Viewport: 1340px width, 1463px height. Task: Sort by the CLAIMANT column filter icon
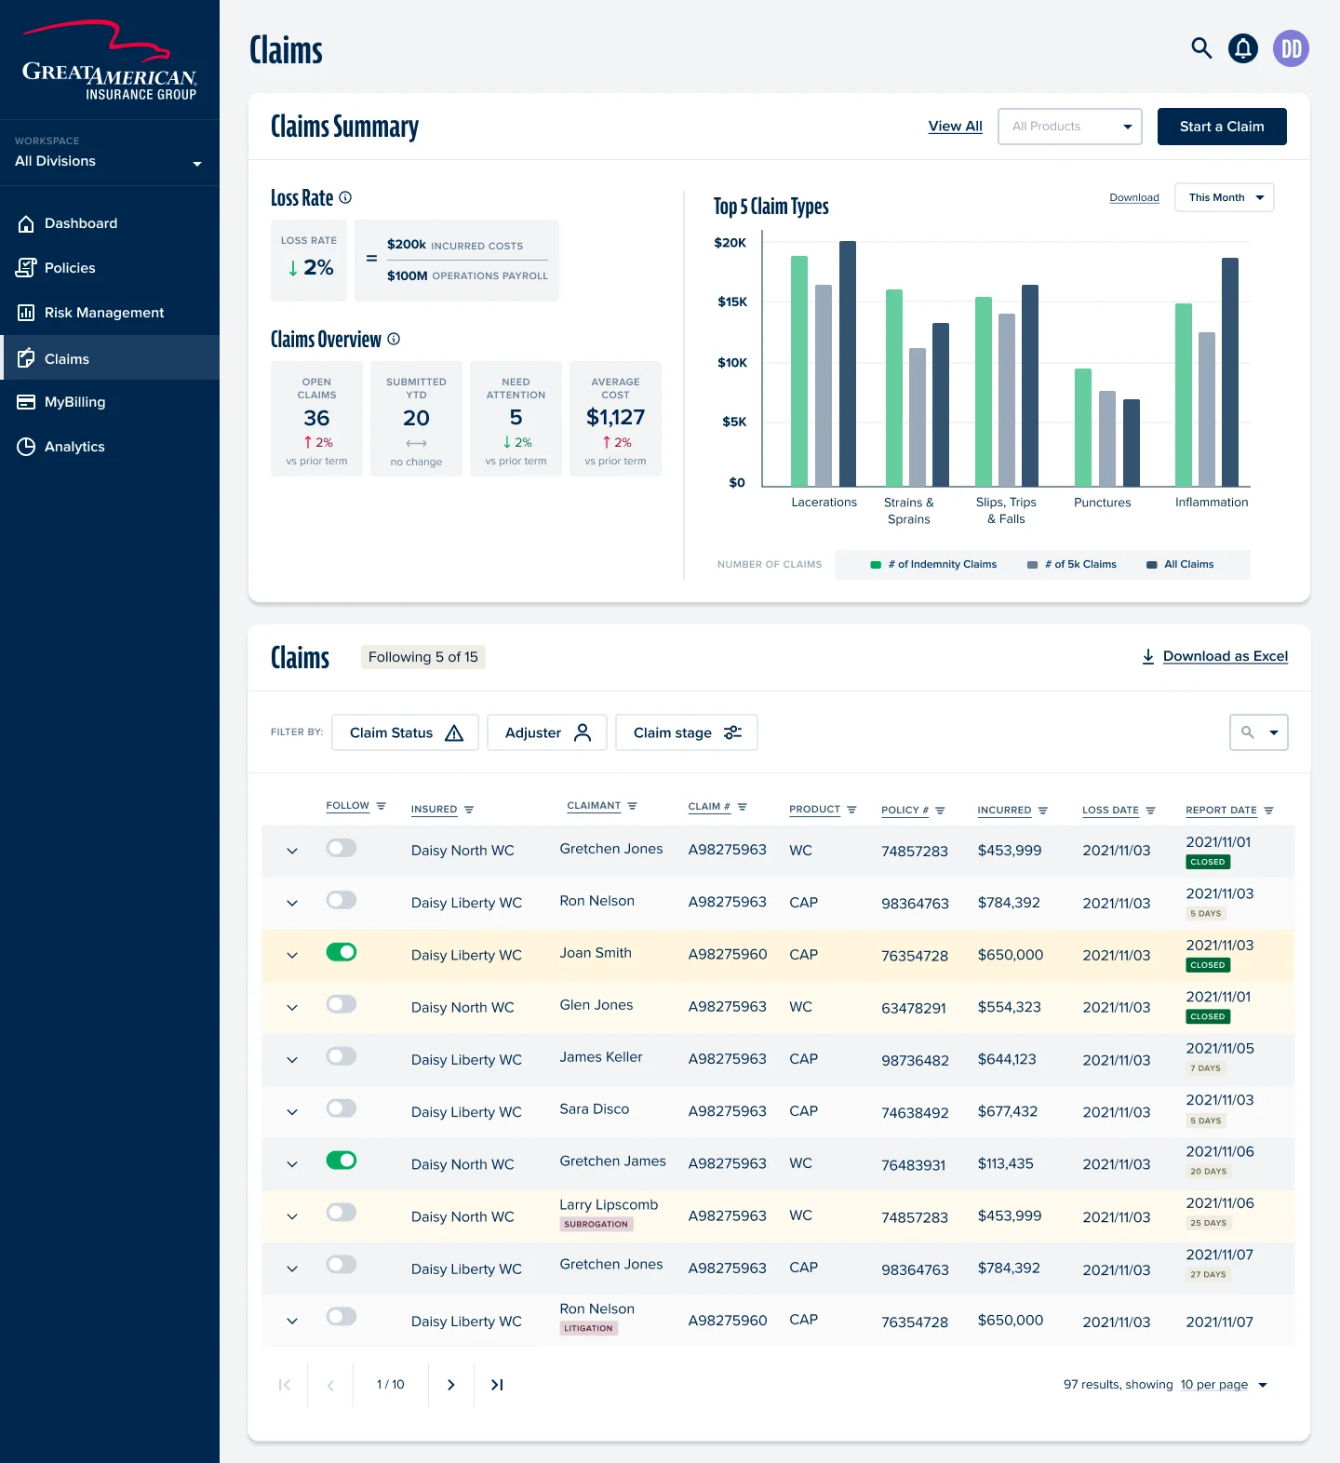[633, 806]
